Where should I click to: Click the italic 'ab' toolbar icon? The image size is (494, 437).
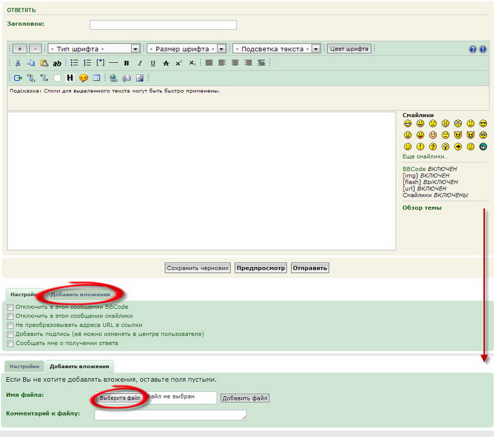coord(57,63)
